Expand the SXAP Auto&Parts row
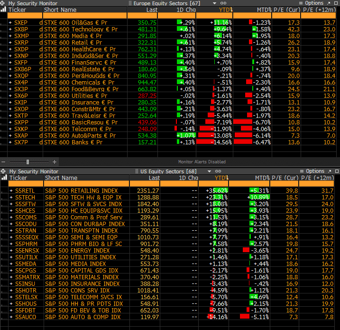 pos(10,135)
